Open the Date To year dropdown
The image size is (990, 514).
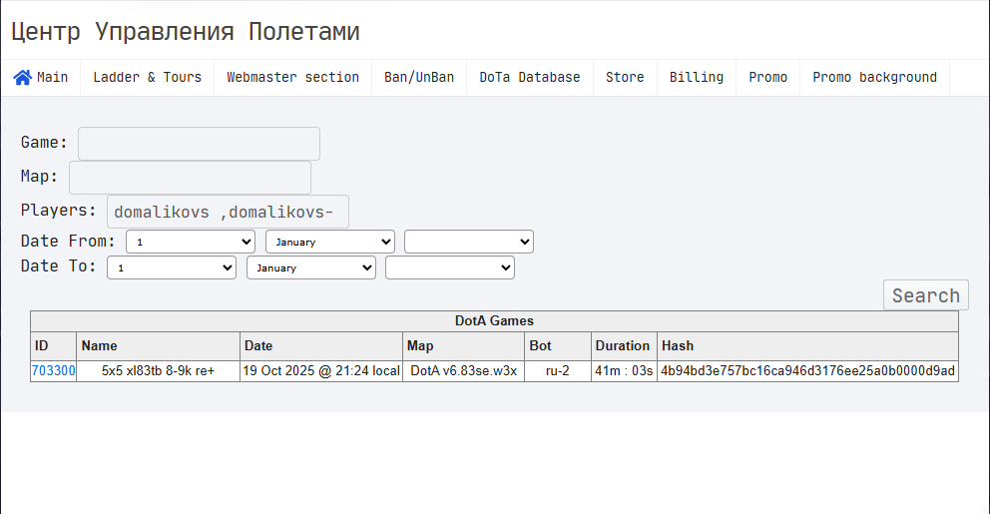click(450, 267)
